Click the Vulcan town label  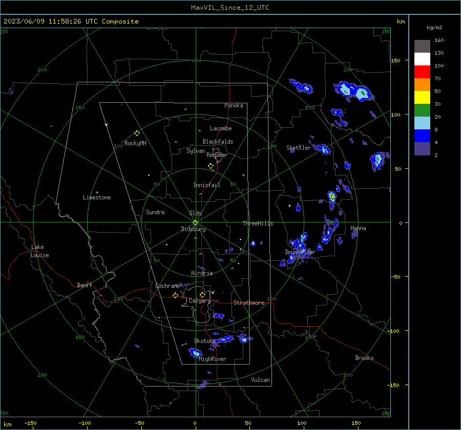pos(261,380)
